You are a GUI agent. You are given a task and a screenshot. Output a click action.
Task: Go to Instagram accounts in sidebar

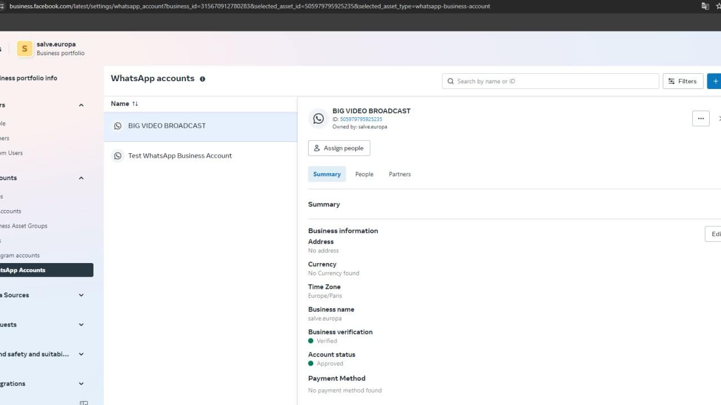20,256
